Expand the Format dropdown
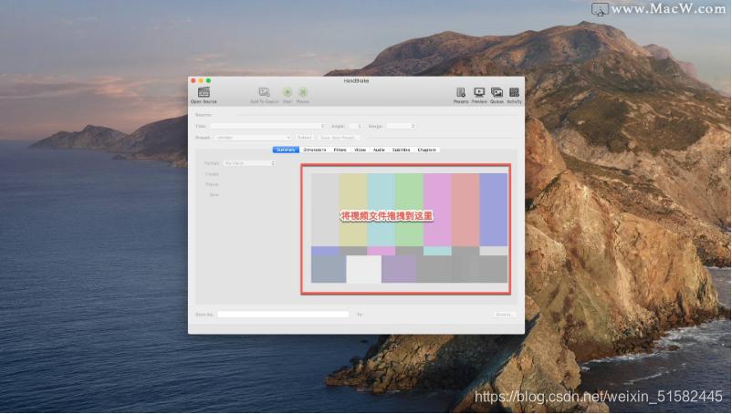 click(x=249, y=163)
